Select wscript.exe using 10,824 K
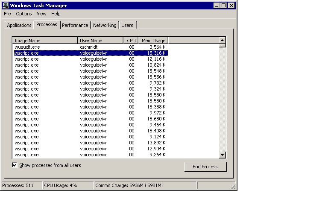 91,65
